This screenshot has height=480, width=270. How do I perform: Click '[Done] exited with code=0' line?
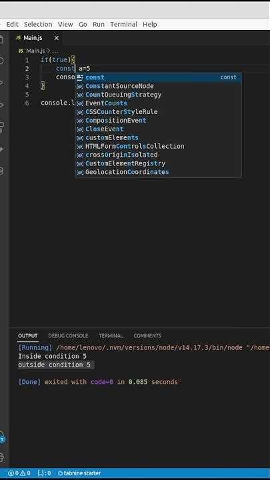point(98,382)
